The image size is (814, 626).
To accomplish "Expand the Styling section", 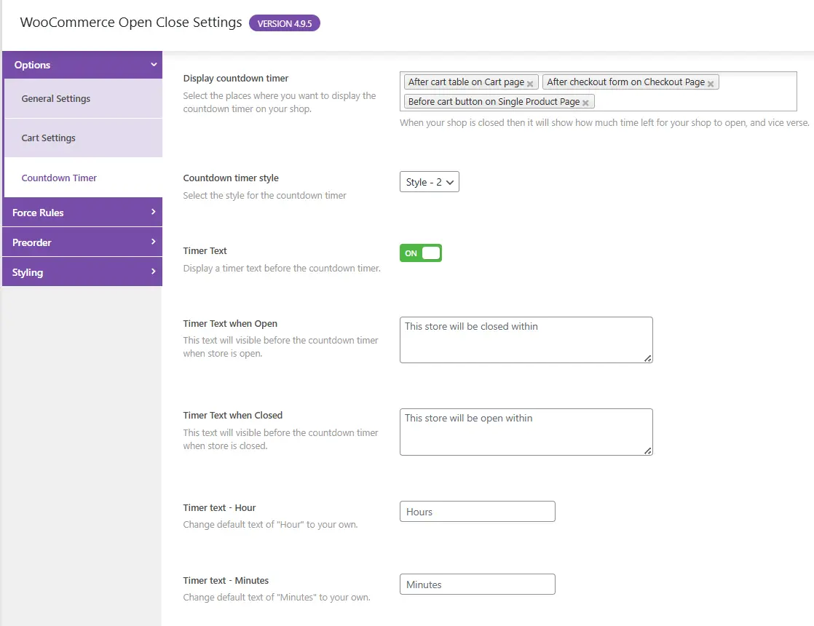I will tap(82, 272).
